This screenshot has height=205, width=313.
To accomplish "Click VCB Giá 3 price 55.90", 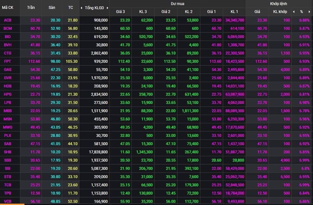I will [125, 202].
